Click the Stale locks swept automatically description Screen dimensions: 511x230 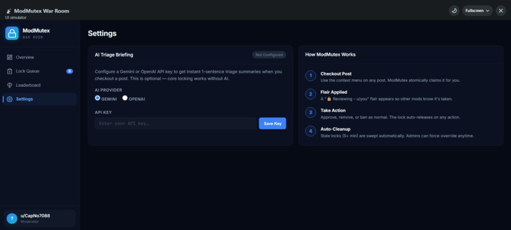click(x=398, y=136)
